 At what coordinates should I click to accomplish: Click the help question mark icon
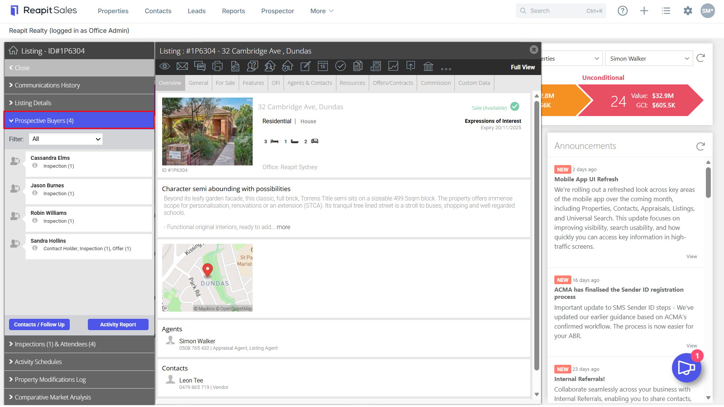tap(623, 11)
